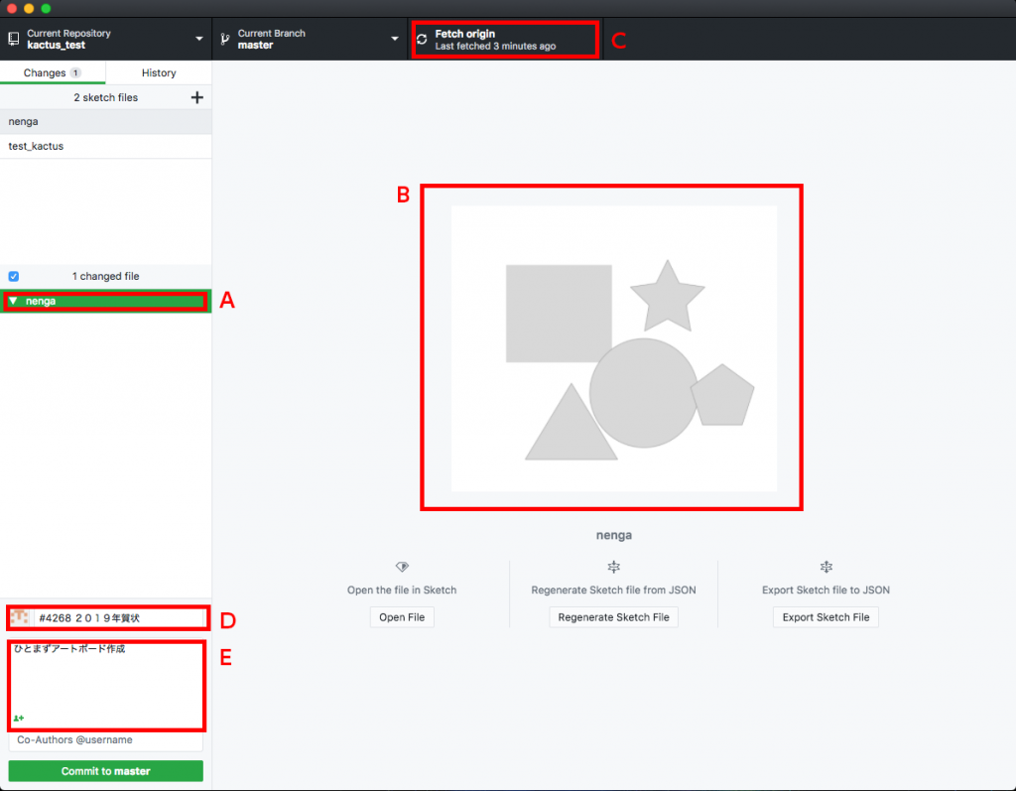Click the Fetch origin sync icon
This screenshot has height=791, width=1016.
422,40
